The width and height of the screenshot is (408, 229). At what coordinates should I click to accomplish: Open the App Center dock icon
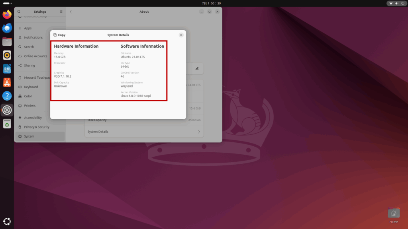pyautogui.click(x=7, y=82)
